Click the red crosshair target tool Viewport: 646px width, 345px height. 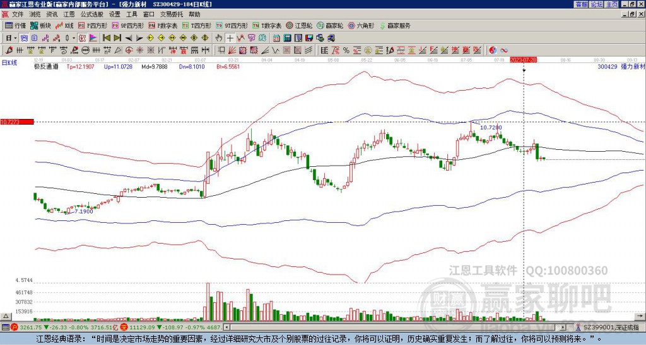click(x=129, y=50)
